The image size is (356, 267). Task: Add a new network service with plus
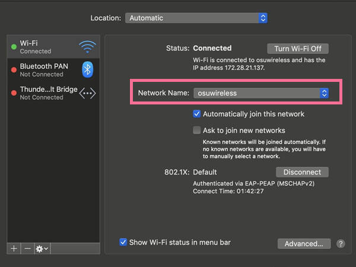click(14, 249)
